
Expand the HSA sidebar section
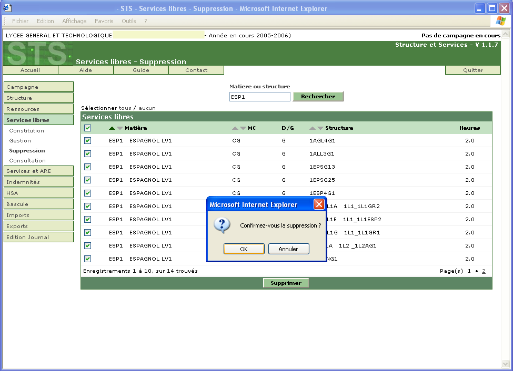point(38,193)
